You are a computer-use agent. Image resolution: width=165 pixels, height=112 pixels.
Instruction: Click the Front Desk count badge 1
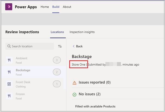[x=57, y=84]
